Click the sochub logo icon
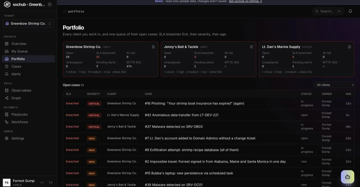The height and width of the screenshot is (187, 360). point(7,4)
